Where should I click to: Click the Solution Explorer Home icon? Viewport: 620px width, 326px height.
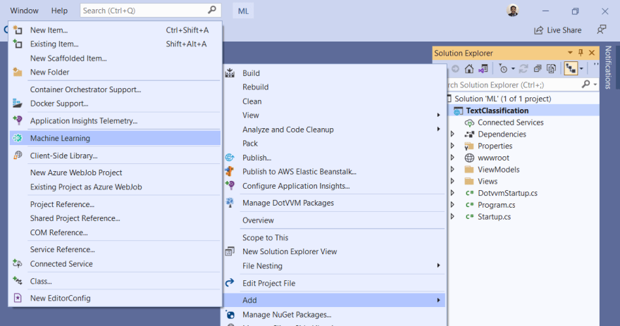tap(469, 69)
